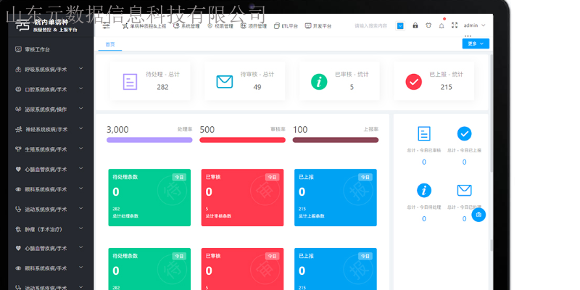Open the notification bell
The width and height of the screenshot is (580, 290).
click(x=442, y=25)
